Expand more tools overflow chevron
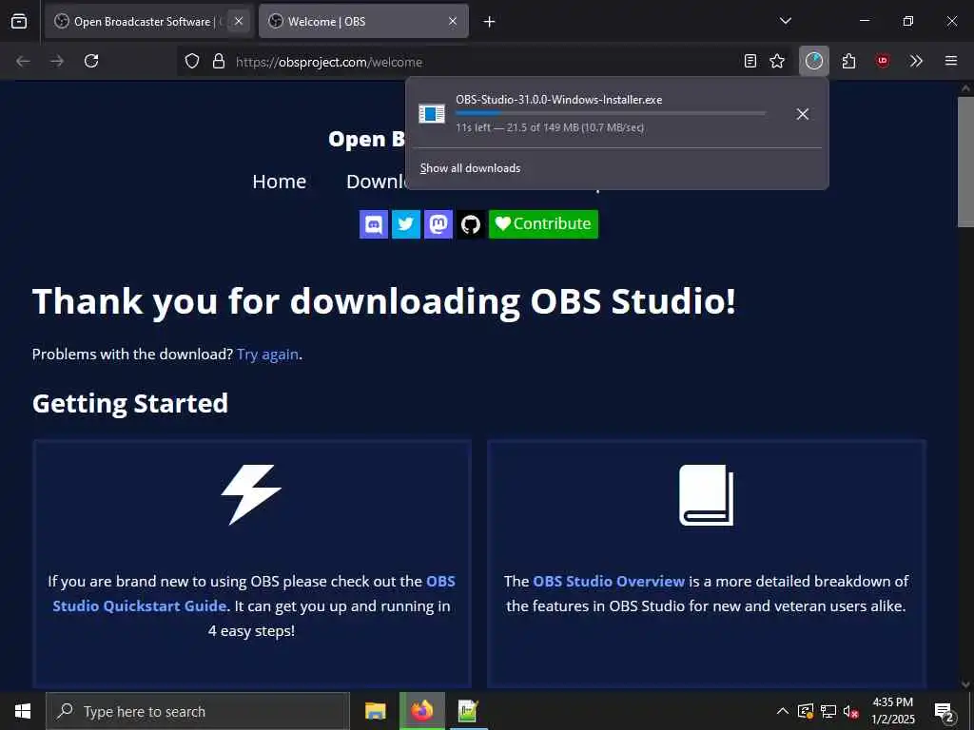Image resolution: width=974 pixels, height=730 pixels. (x=916, y=61)
